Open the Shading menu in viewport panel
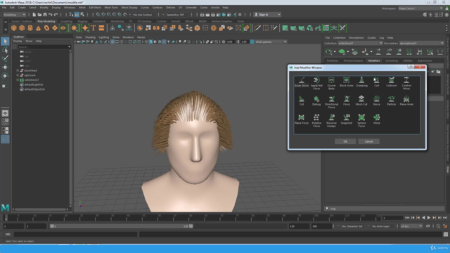 [x=90, y=37]
